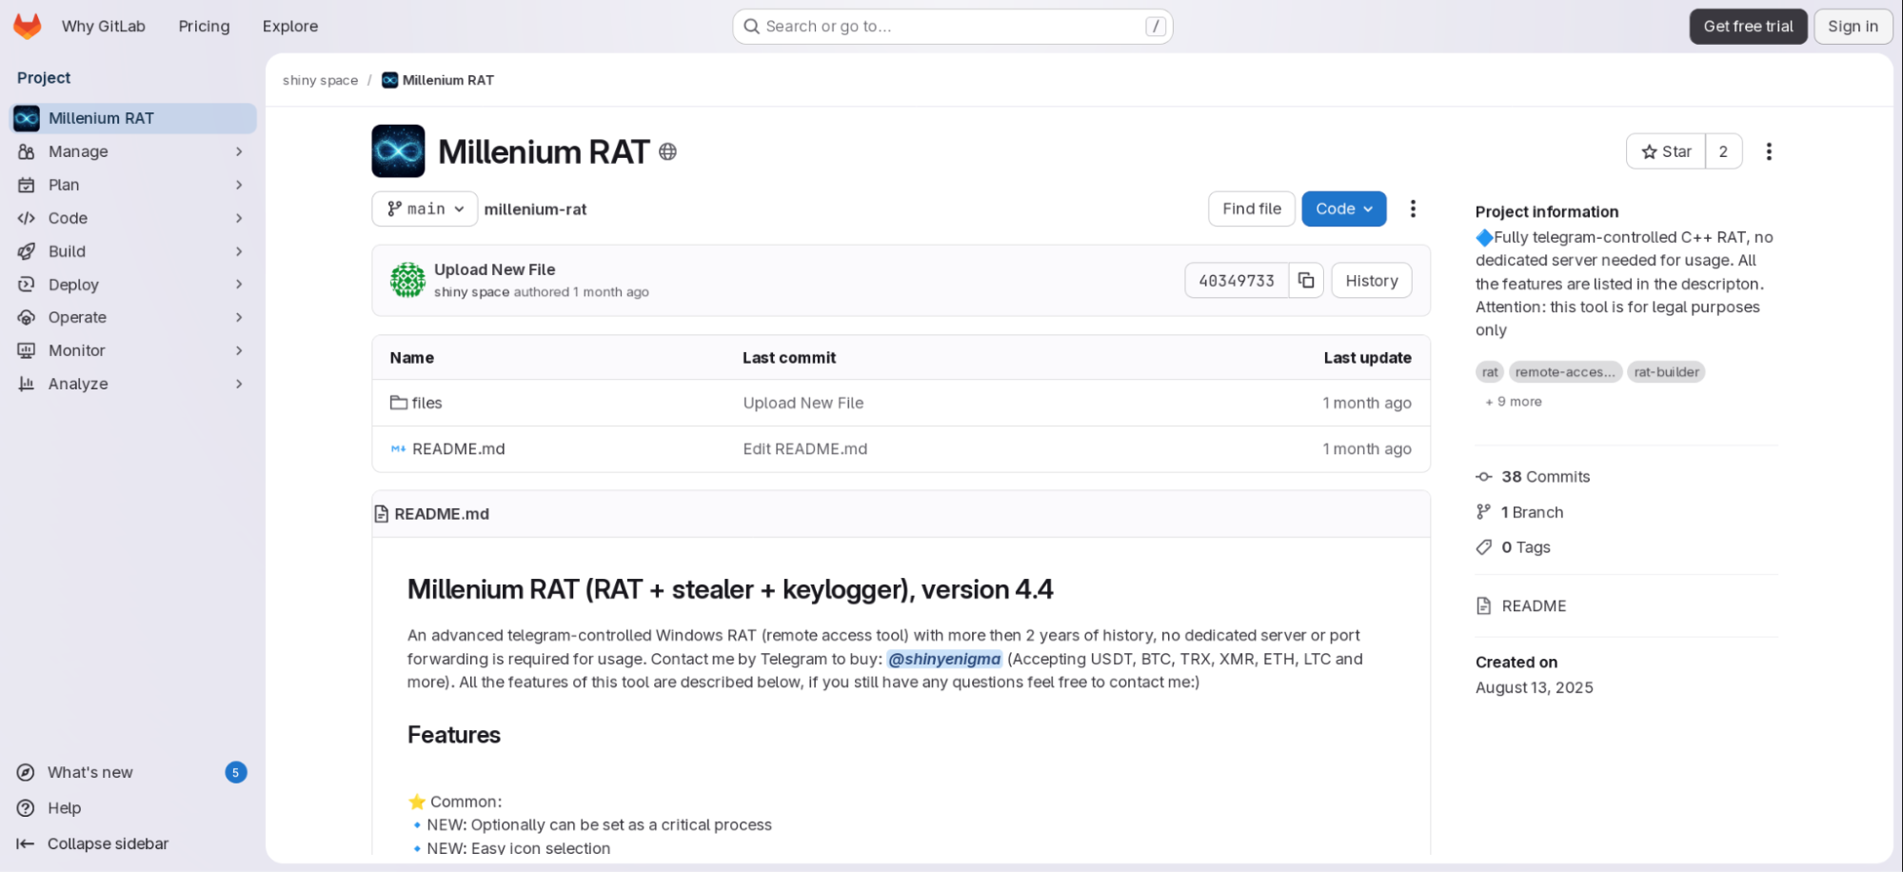Open Millenium RAT project avatar in sidebar
Image resolution: width=1903 pixels, height=872 pixels.
[x=27, y=118]
